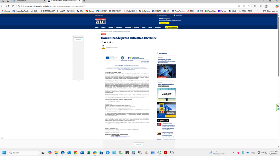
Task: Open Edge Settings and more menu
Action: point(272,6)
